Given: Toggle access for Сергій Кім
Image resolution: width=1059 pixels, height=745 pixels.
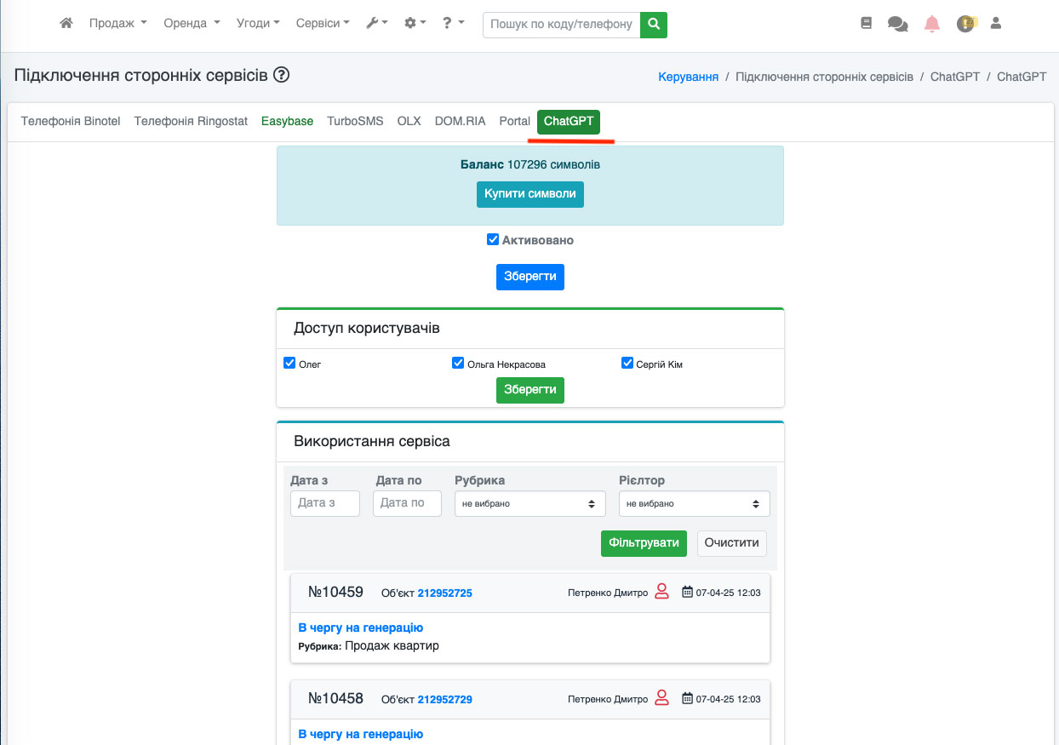Looking at the screenshot, I should pyautogui.click(x=627, y=364).
